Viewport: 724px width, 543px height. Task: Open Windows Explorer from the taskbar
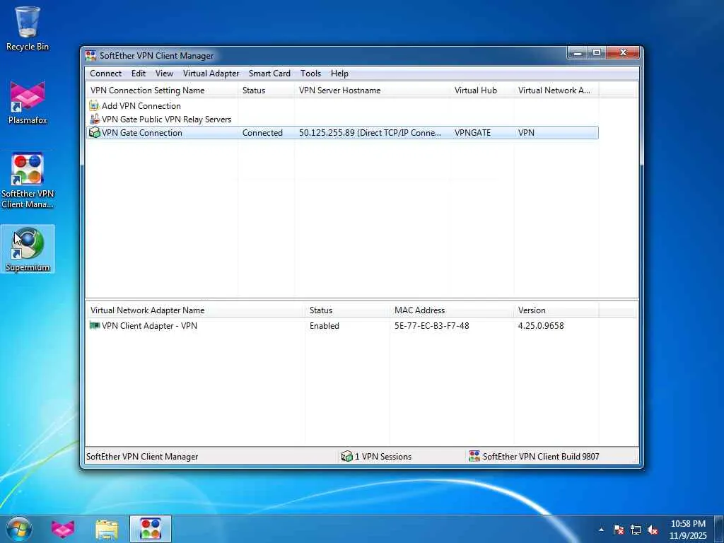pyautogui.click(x=107, y=529)
